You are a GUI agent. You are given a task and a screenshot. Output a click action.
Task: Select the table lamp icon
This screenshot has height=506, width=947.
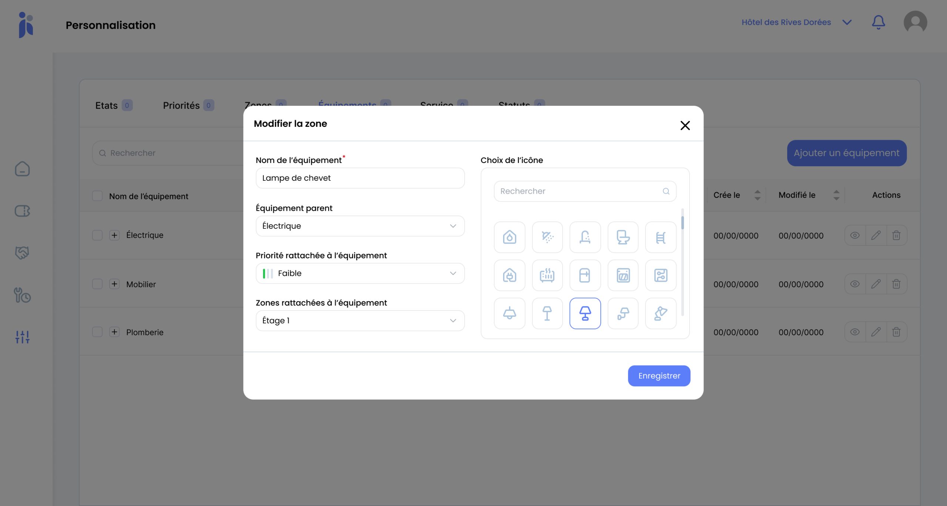[585, 313]
